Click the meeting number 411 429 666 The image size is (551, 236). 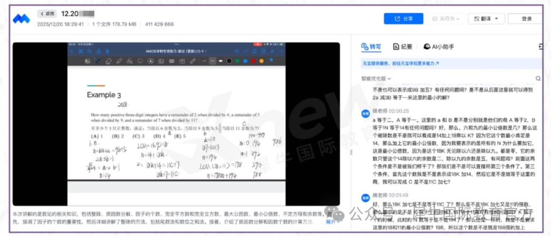pyautogui.click(x=159, y=25)
